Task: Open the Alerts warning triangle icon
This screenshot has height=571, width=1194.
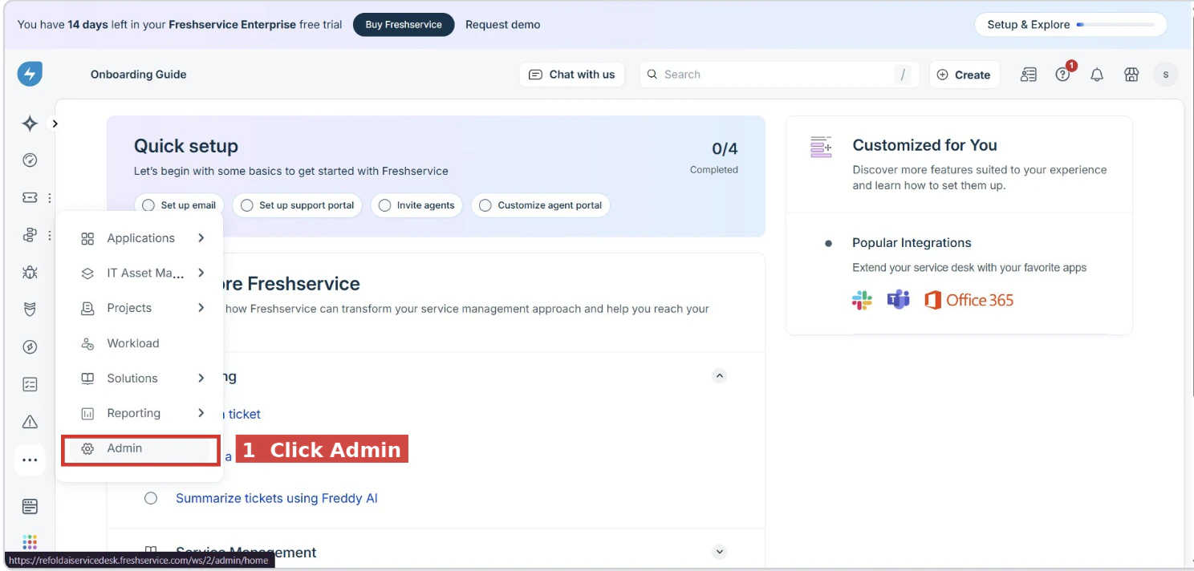Action: (x=30, y=422)
